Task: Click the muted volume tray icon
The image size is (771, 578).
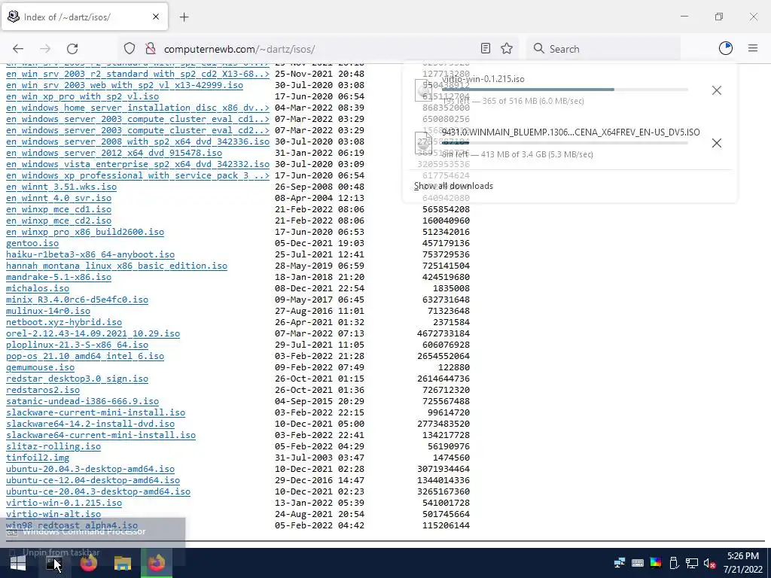Action: (x=709, y=563)
